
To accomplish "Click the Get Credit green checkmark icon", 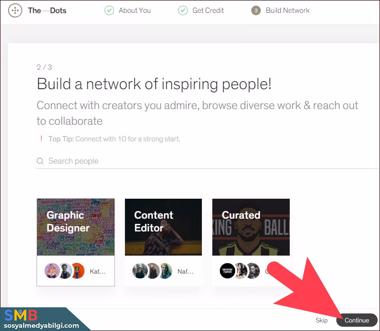I will pyautogui.click(x=183, y=10).
